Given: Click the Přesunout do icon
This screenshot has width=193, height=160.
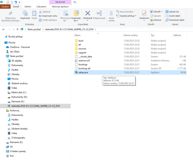Looking at the screenshot, I should pos(65,13).
